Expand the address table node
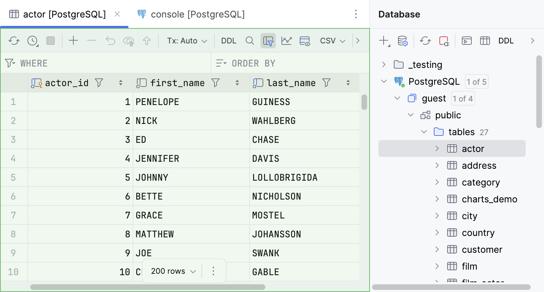The height and width of the screenshot is (292, 544). click(437, 165)
